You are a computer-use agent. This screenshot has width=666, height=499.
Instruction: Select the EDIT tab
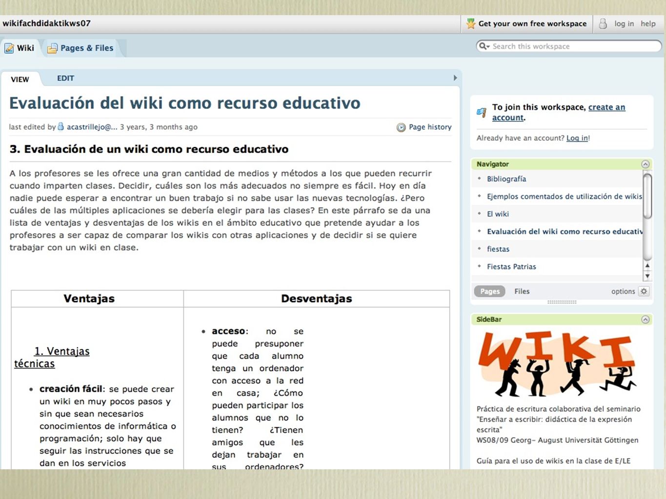click(x=65, y=78)
